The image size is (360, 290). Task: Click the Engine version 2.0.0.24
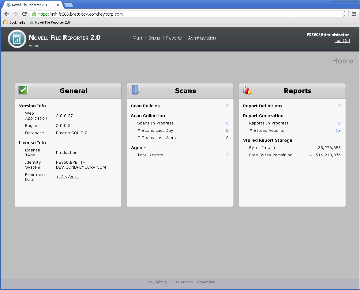pyautogui.click(x=64, y=126)
